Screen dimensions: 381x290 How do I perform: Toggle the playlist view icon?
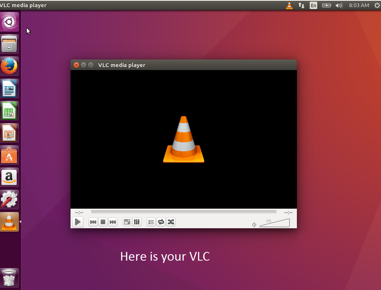tap(151, 222)
